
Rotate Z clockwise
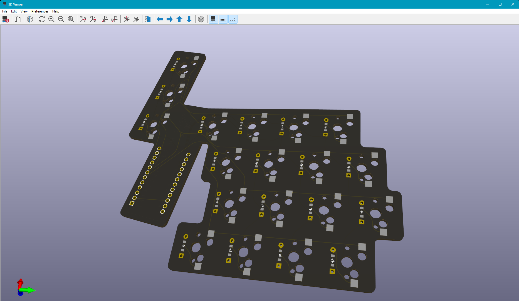[x=126, y=19]
